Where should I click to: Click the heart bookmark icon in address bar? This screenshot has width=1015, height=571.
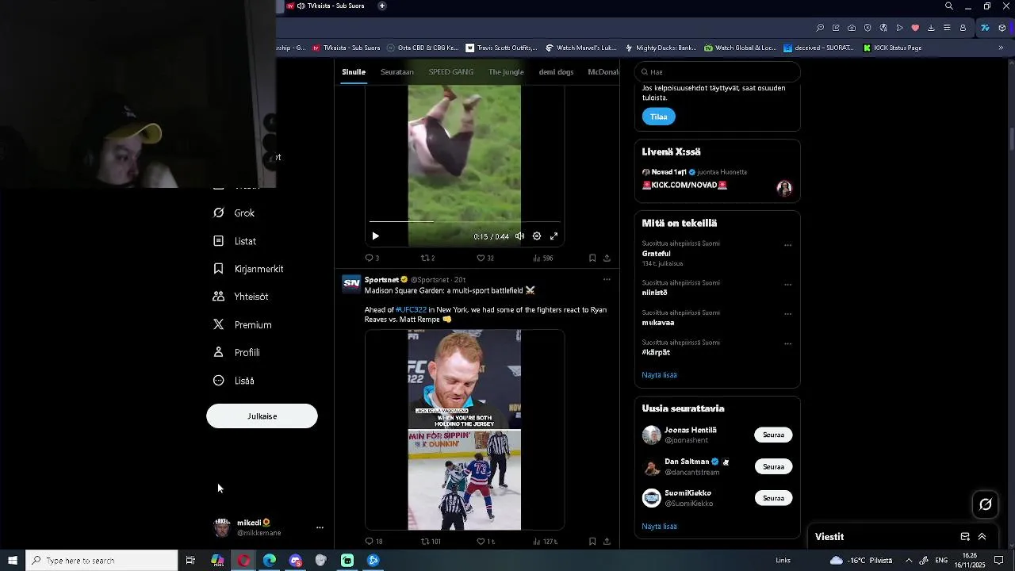(x=915, y=28)
